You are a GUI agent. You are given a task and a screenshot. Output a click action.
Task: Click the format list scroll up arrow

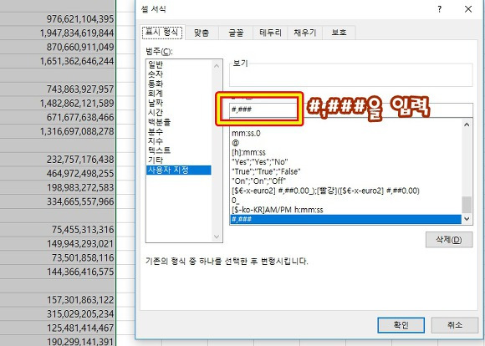[x=467, y=125]
